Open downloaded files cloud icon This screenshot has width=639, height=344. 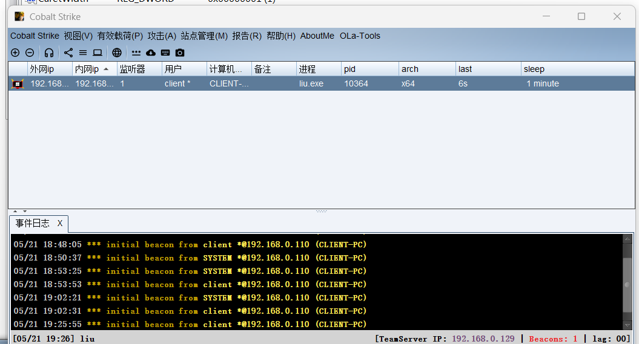coord(151,53)
